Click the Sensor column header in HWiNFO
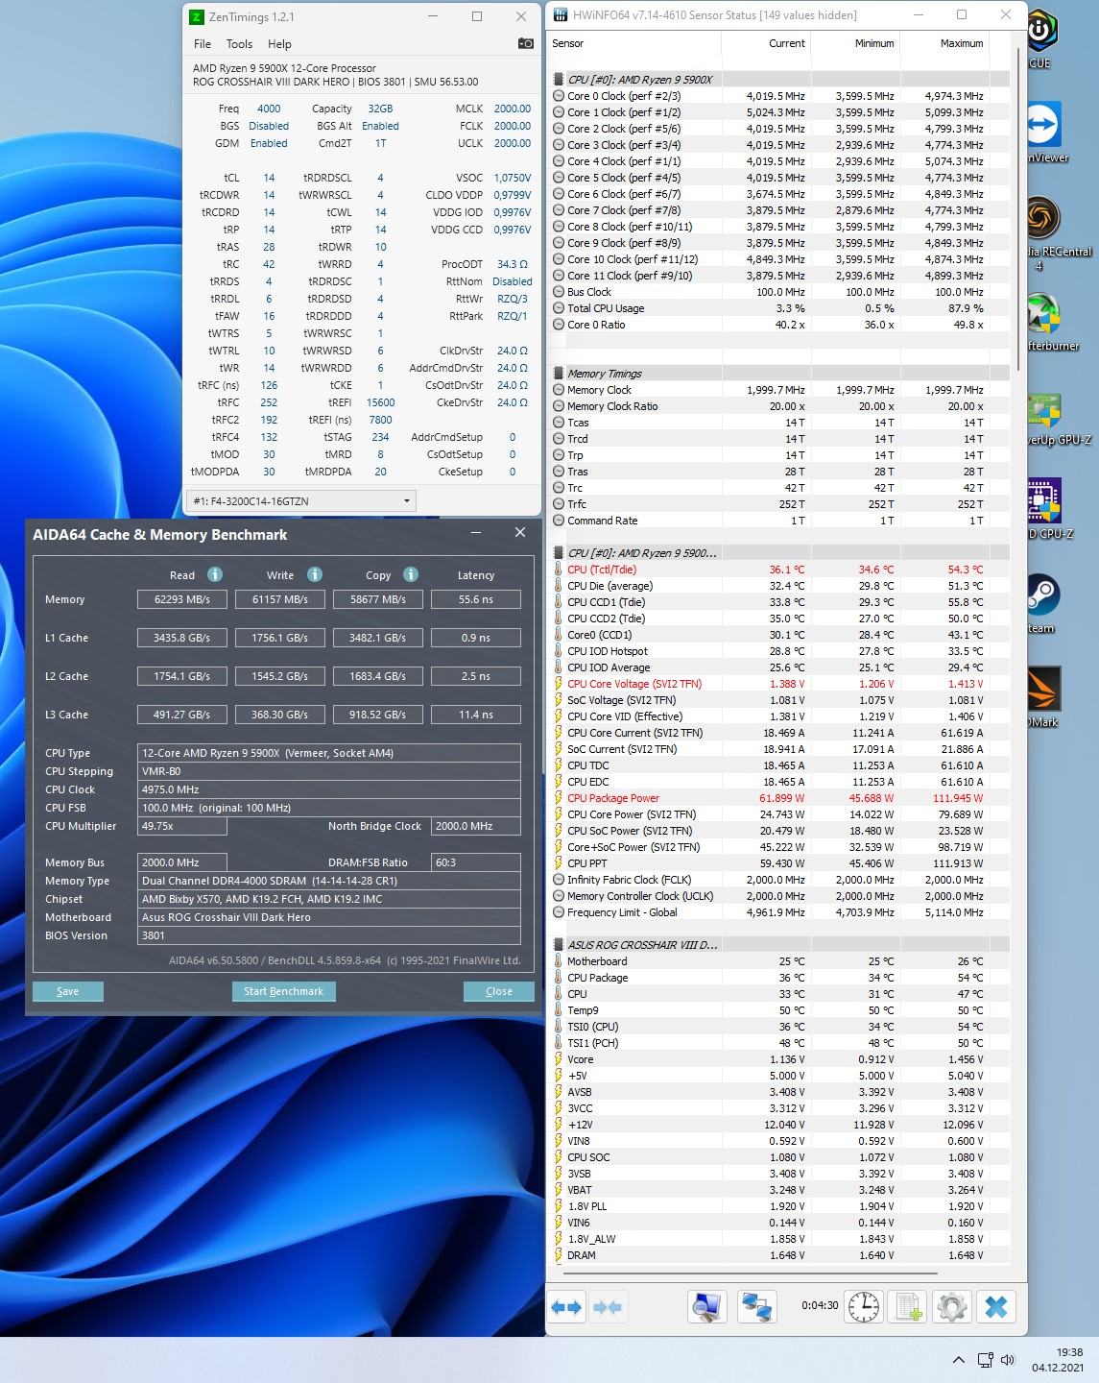 (x=633, y=43)
